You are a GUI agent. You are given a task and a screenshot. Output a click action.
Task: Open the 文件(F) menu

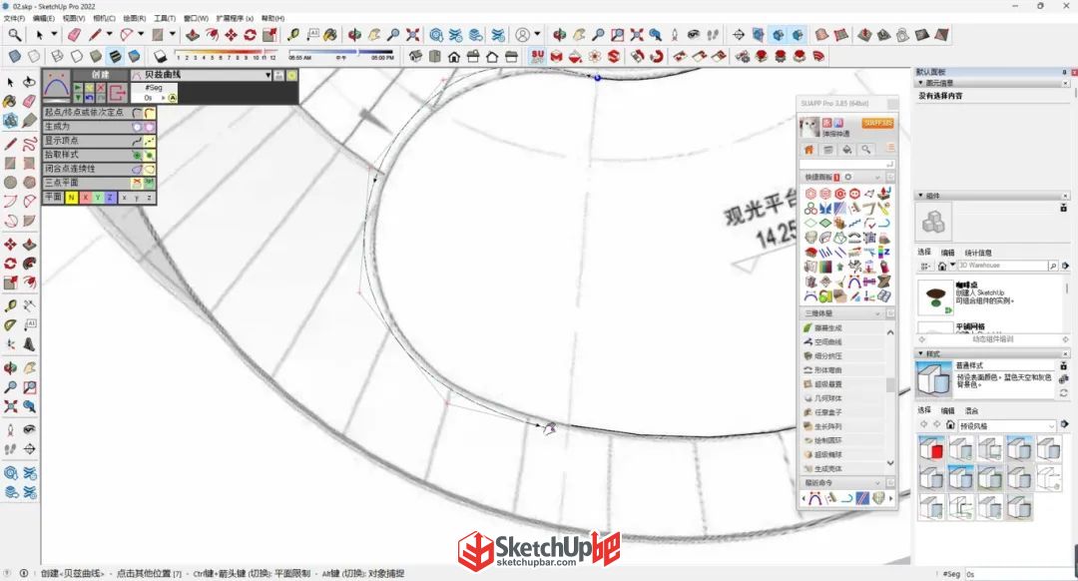coord(14,19)
